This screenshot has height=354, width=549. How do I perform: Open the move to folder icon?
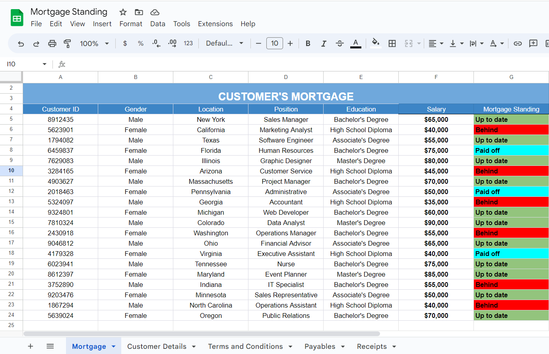(x=139, y=12)
